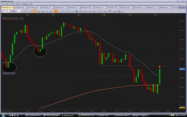
Task: Click the label/comment balloon icon
Action: [60, 11]
